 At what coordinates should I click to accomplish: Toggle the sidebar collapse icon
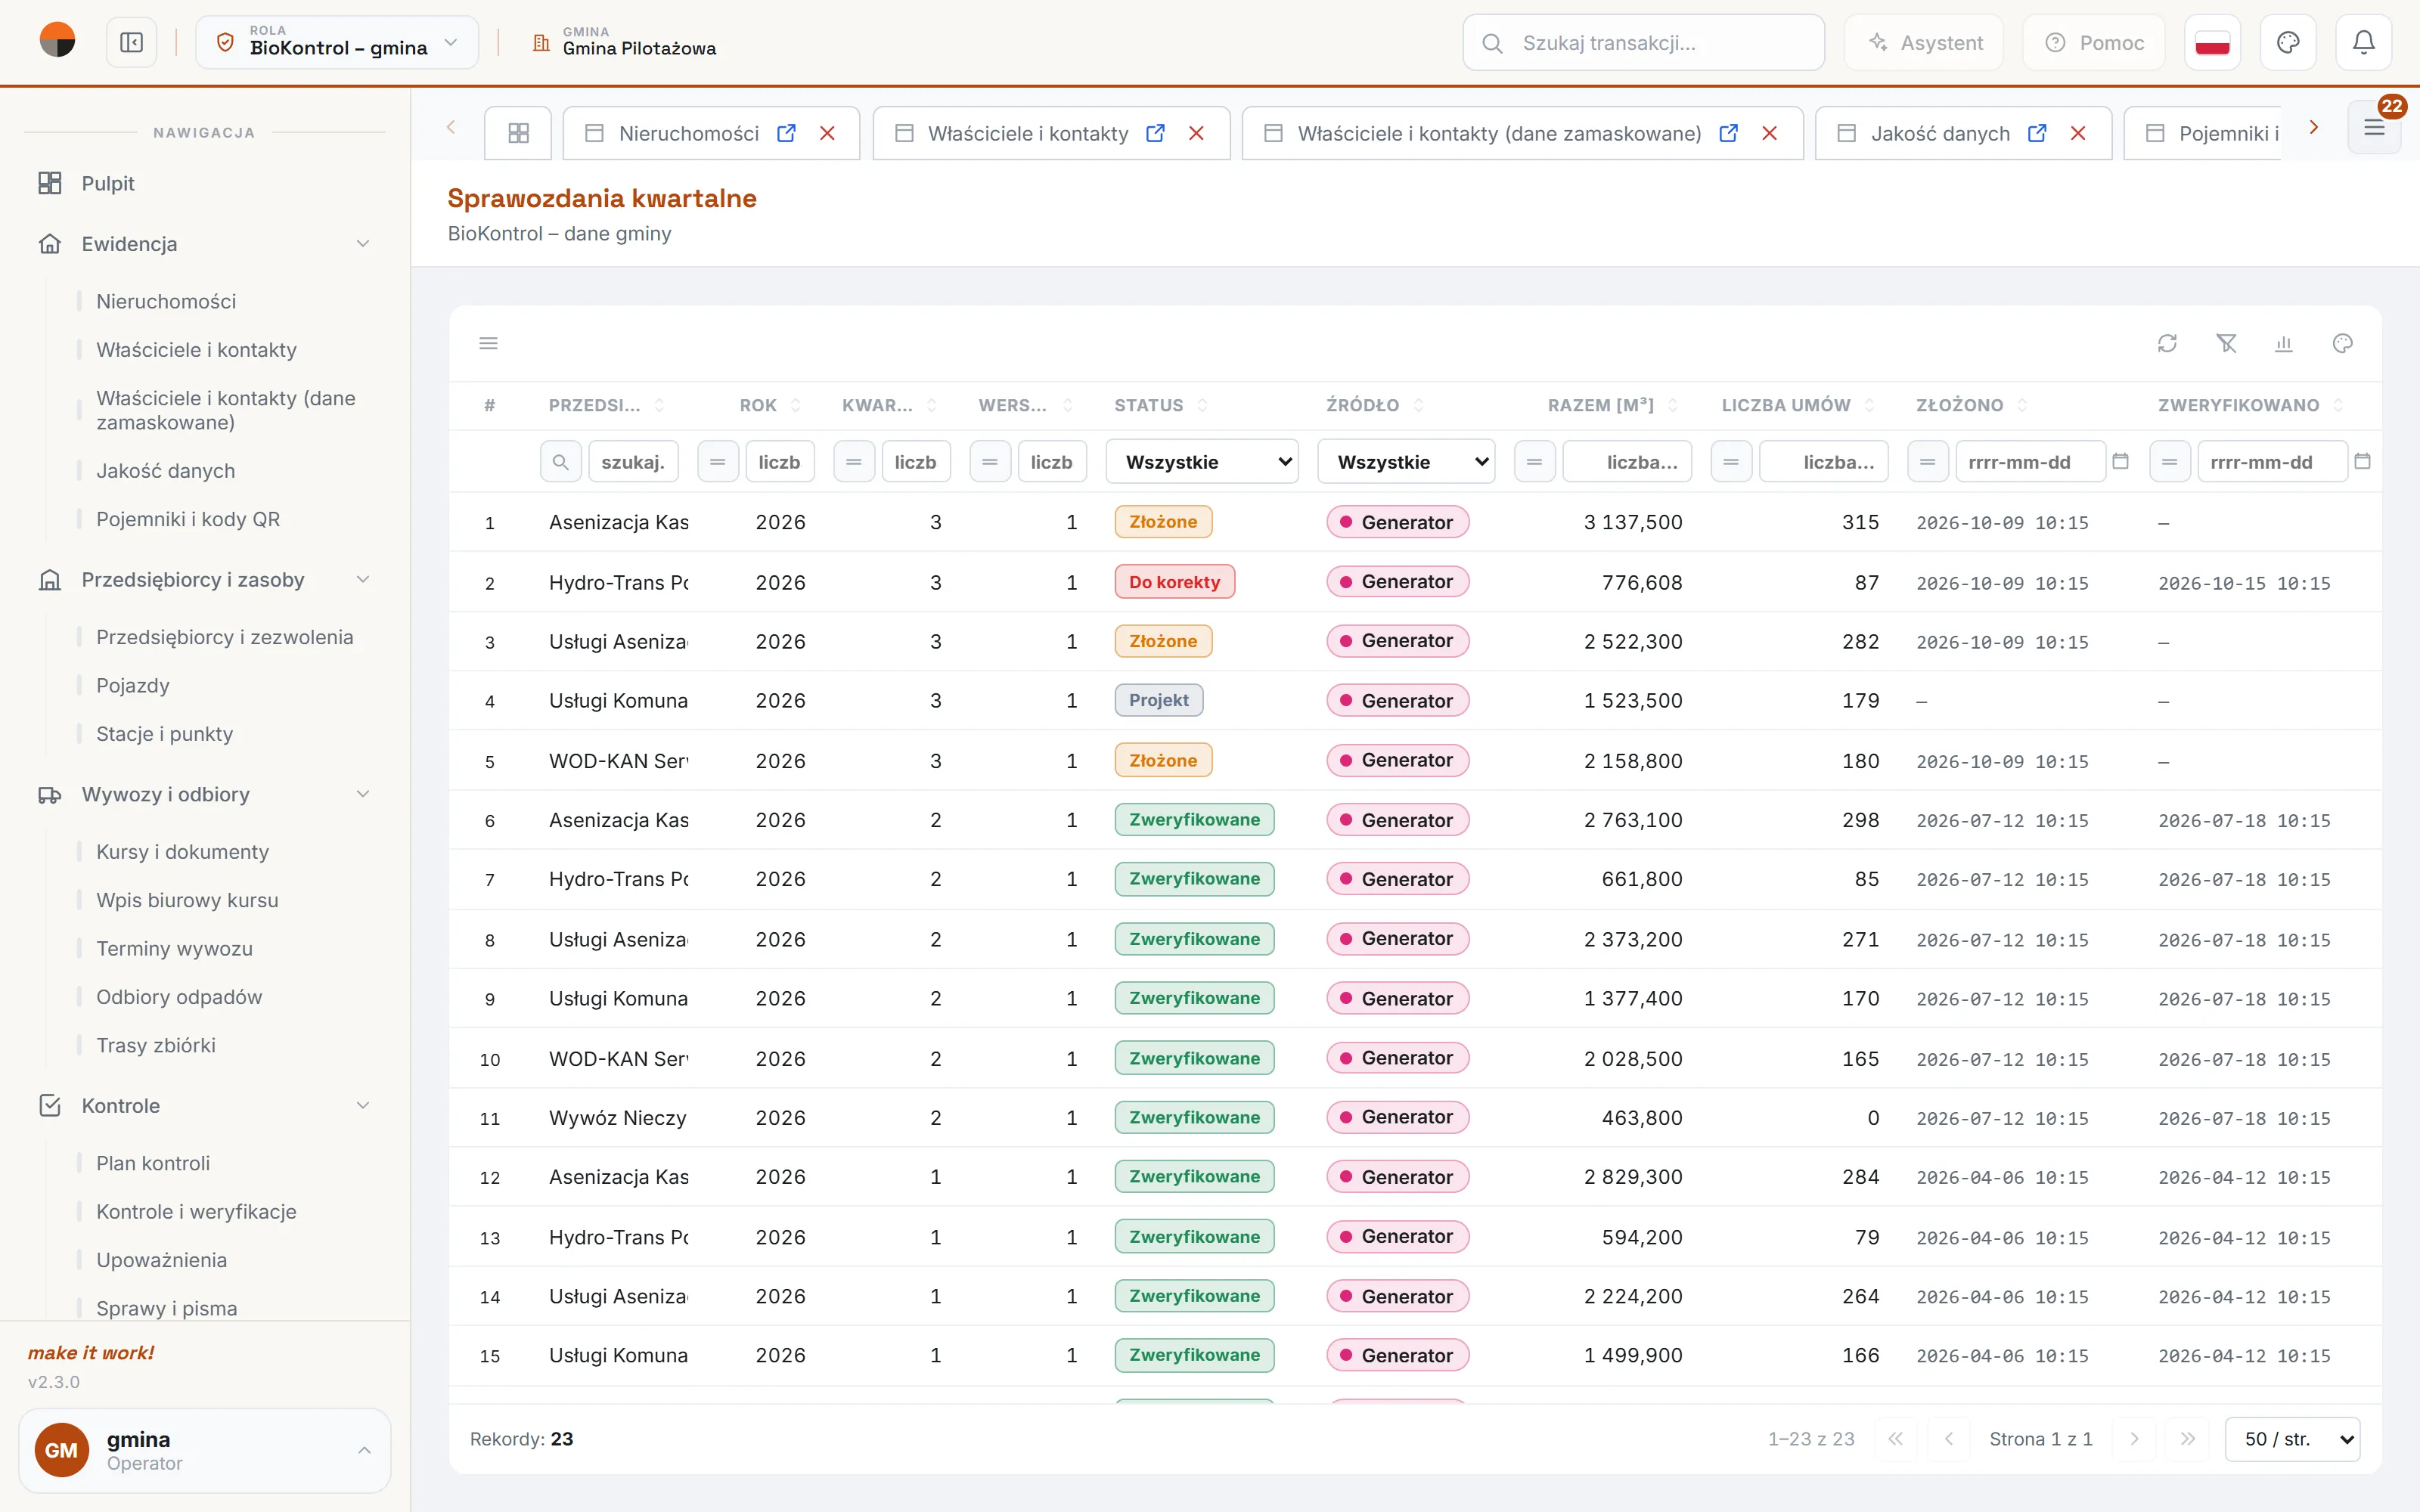[131, 43]
